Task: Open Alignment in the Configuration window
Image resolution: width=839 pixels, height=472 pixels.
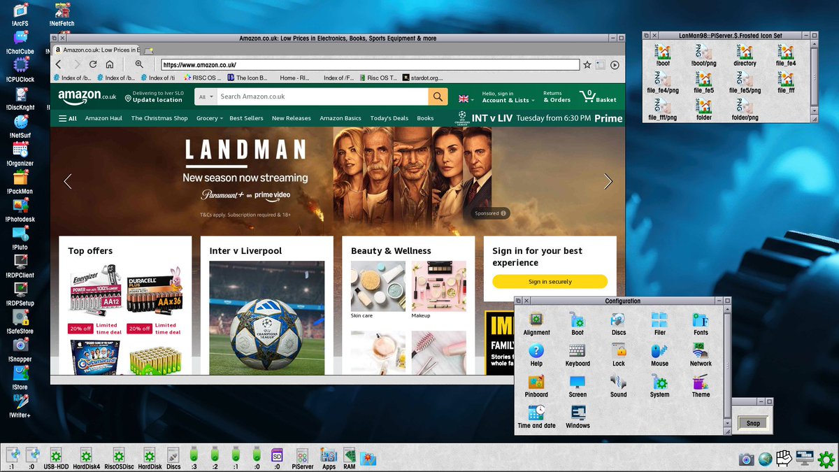Action: click(x=536, y=324)
